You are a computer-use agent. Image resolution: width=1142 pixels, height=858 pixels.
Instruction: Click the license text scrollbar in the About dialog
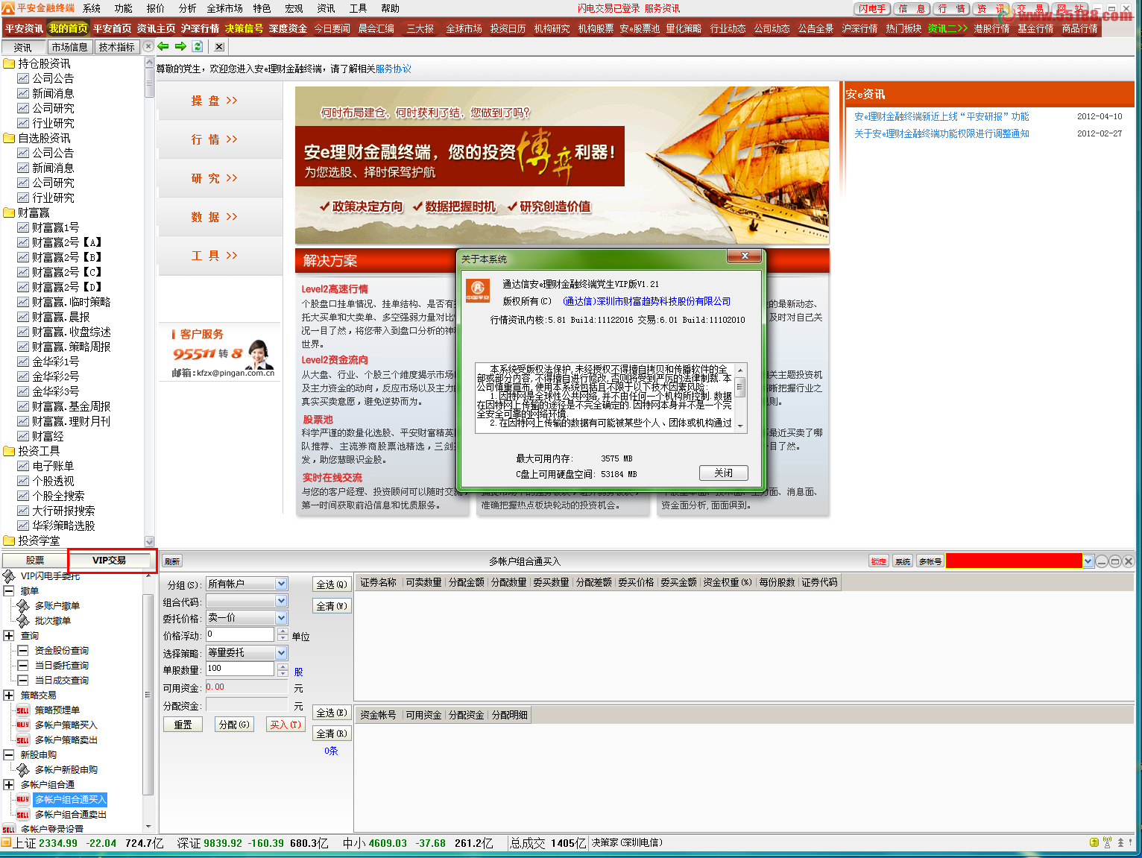coord(739,398)
